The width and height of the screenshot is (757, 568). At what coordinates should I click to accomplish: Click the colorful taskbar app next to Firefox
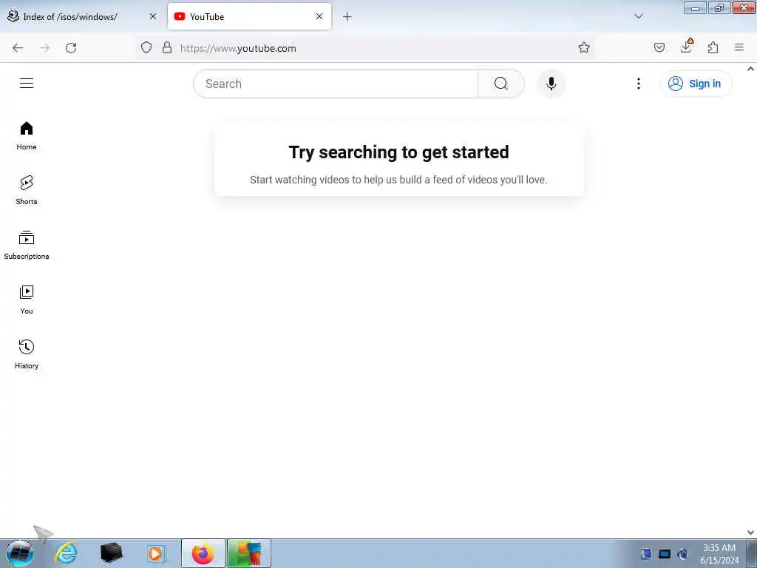coord(248,553)
